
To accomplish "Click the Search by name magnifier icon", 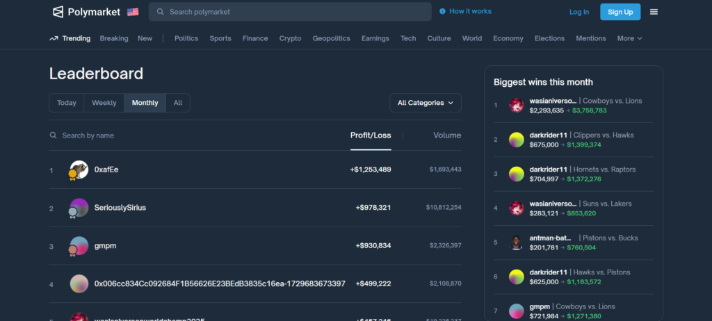I will click(53, 135).
